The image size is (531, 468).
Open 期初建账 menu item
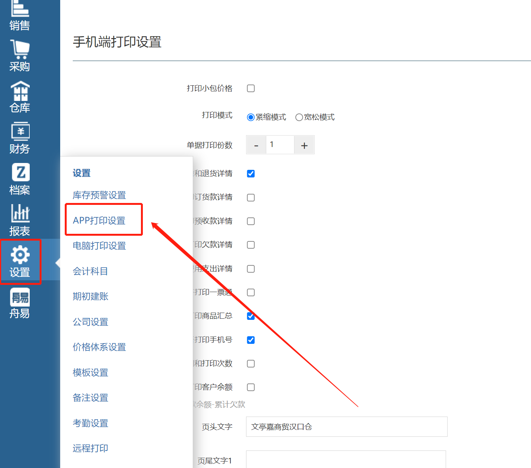pos(90,297)
